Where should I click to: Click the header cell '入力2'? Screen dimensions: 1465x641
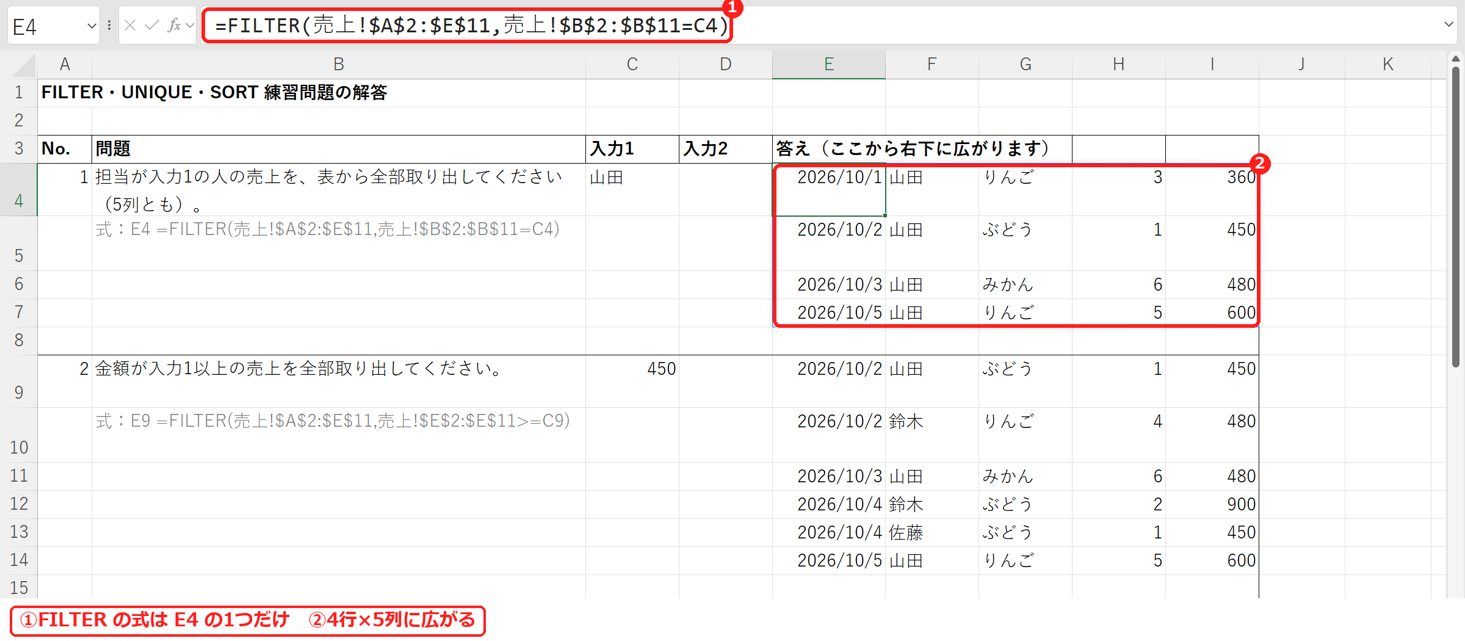click(726, 149)
